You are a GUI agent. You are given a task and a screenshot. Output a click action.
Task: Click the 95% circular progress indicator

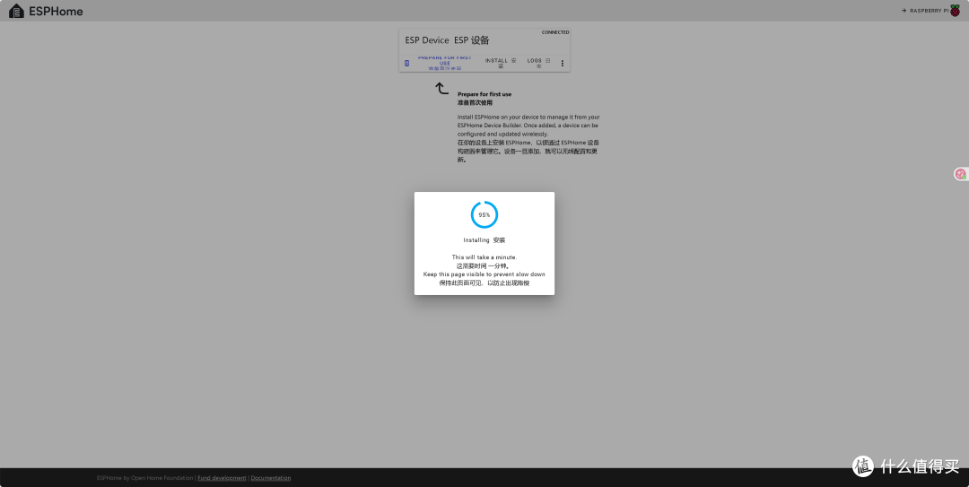[484, 214]
